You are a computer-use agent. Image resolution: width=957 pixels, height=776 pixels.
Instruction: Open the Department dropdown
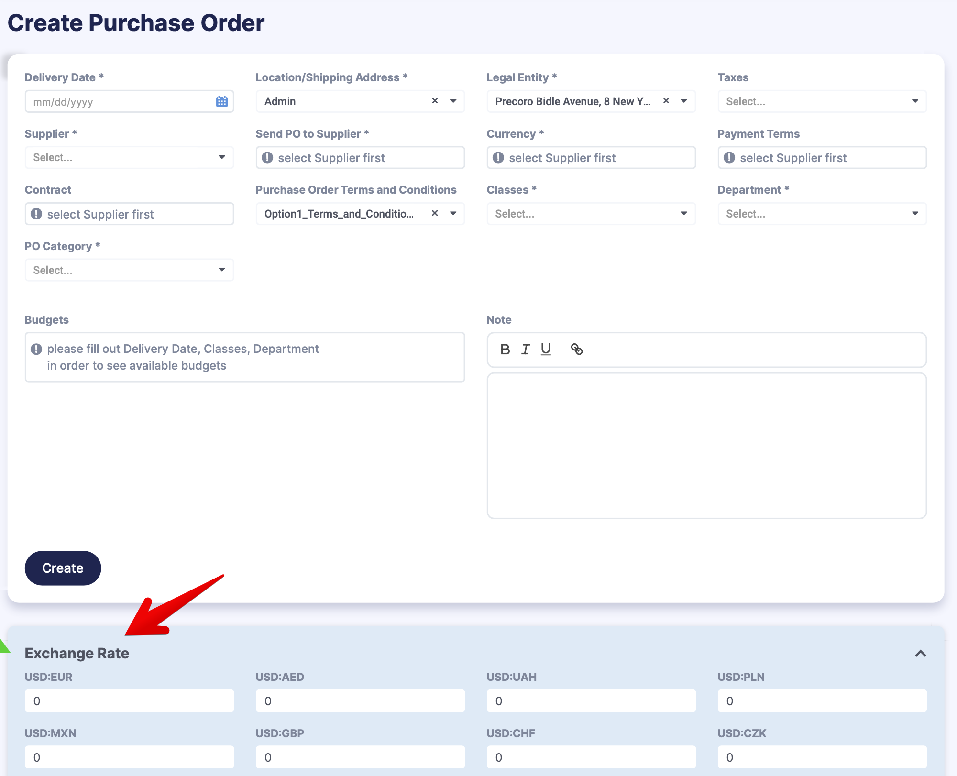[x=915, y=214]
